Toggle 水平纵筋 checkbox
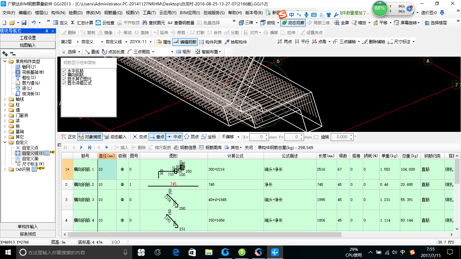The width and height of the screenshot is (461, 259). coord(64,71)
